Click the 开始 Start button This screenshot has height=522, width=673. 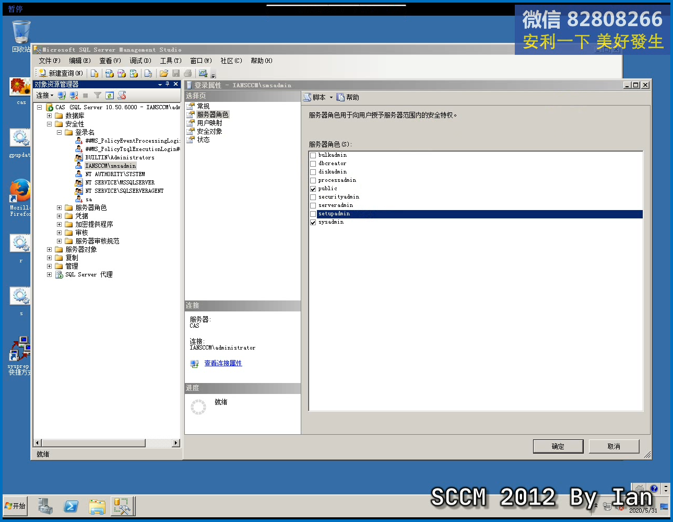click(15, 506)
